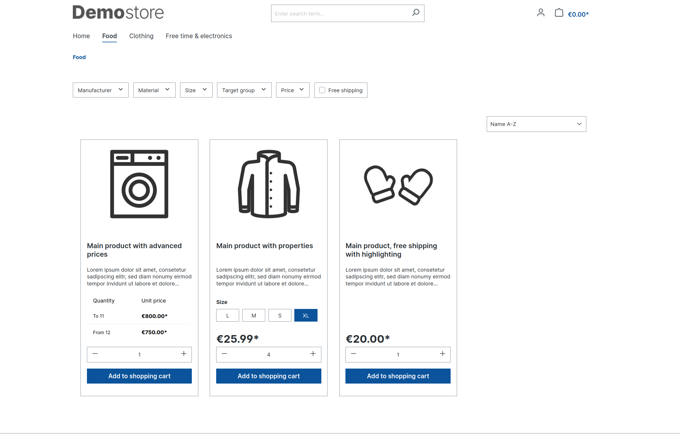This screenshot has height=442, width=680.
Task: Increase quantity for product with properties
Action: 313,354
